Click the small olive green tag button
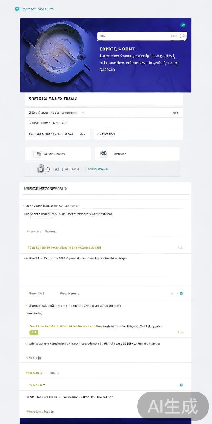Viewport: 212px width, 424px height. (x=34, y=332)
